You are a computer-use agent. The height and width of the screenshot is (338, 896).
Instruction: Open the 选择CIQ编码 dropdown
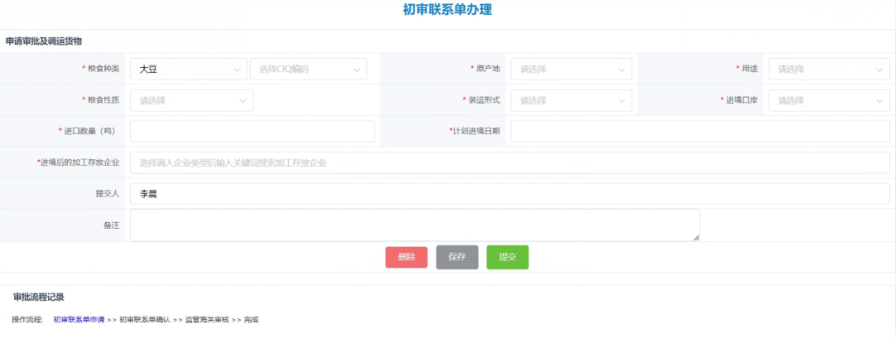309,69
